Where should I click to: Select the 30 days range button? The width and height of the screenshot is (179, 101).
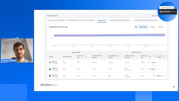(x=153, y=27)
